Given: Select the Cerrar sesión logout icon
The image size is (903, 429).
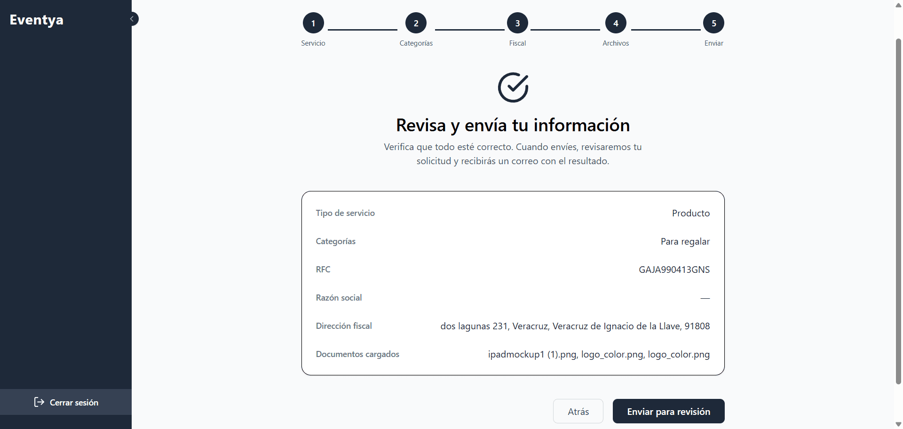Looking at the screenshot, I should point(38,402).
